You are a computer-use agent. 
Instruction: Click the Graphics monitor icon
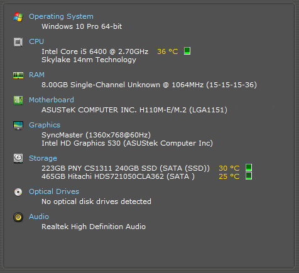[x=18, y=126]
